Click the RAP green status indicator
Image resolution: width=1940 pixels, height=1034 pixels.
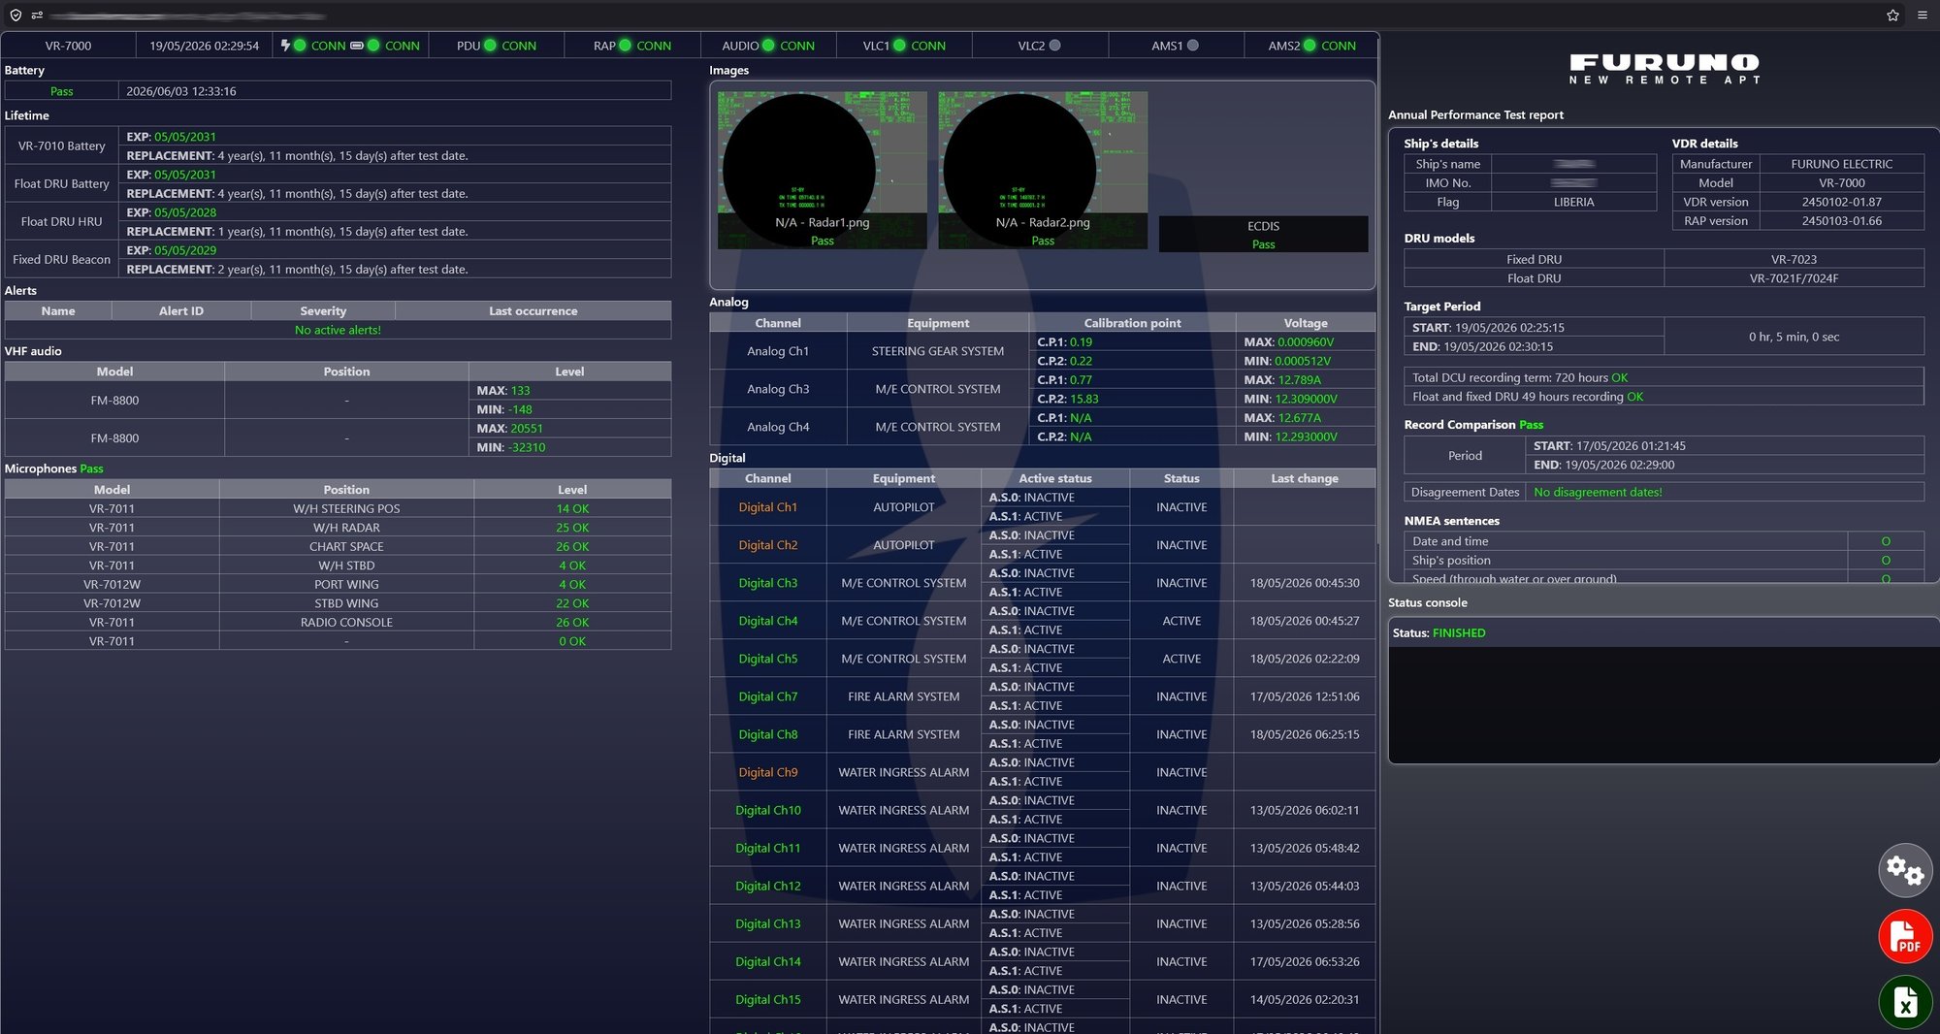point(625,46)
